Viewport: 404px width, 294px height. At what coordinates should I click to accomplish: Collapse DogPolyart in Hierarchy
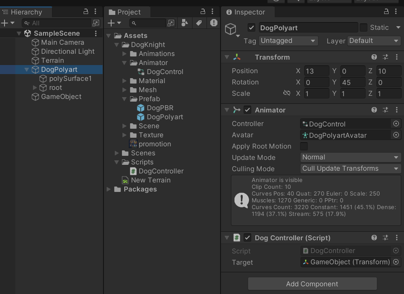(27, 70)
